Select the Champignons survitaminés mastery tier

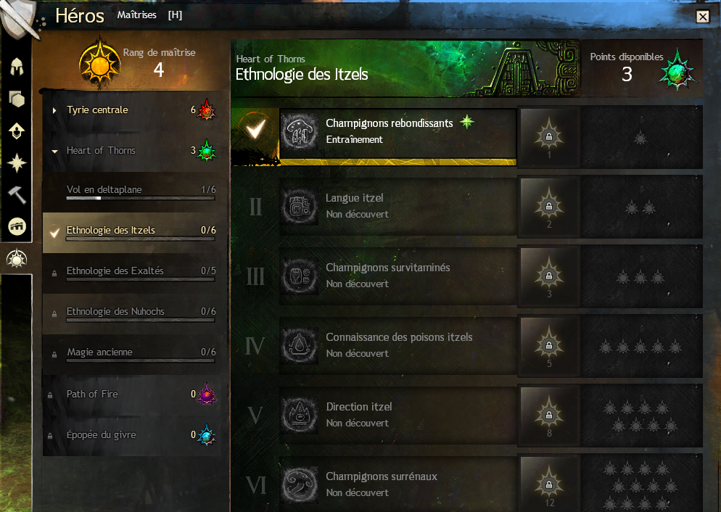coord(397,276)
